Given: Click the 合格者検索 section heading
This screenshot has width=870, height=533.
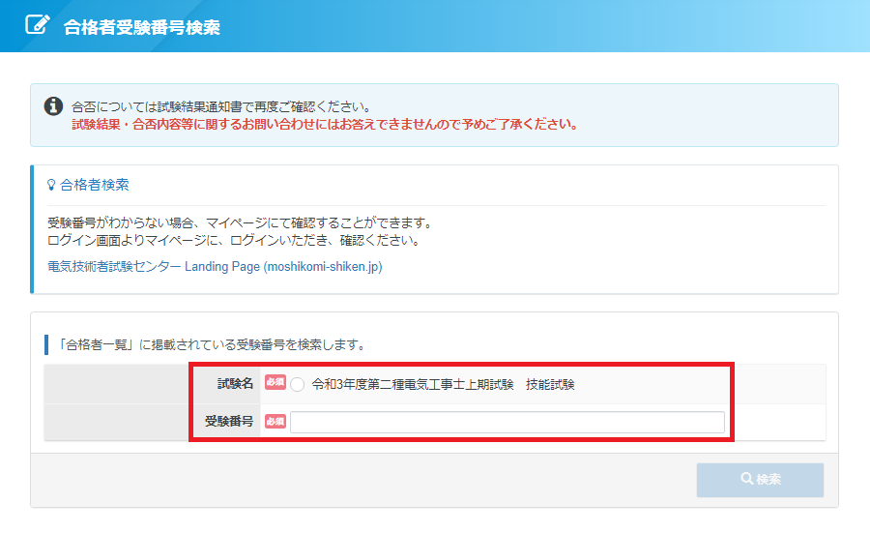Looking at the screenshot, I should (95, 185).
